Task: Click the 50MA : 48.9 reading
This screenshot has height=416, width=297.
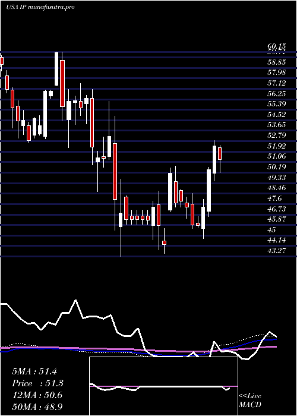Action: (39, 406)
